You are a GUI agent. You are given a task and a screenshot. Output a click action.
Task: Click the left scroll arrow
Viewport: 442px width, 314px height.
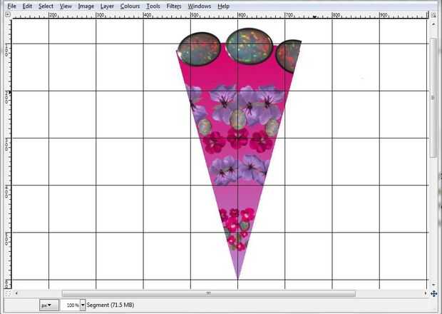click(16, 293)
